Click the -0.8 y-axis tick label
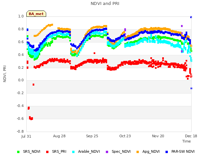 pyautogui.click(x=20, y=131)
